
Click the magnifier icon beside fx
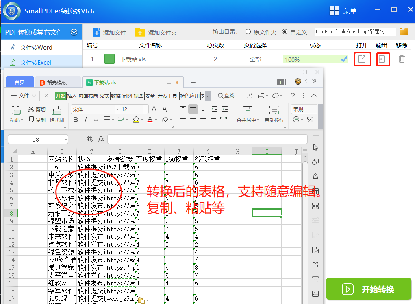90,139
